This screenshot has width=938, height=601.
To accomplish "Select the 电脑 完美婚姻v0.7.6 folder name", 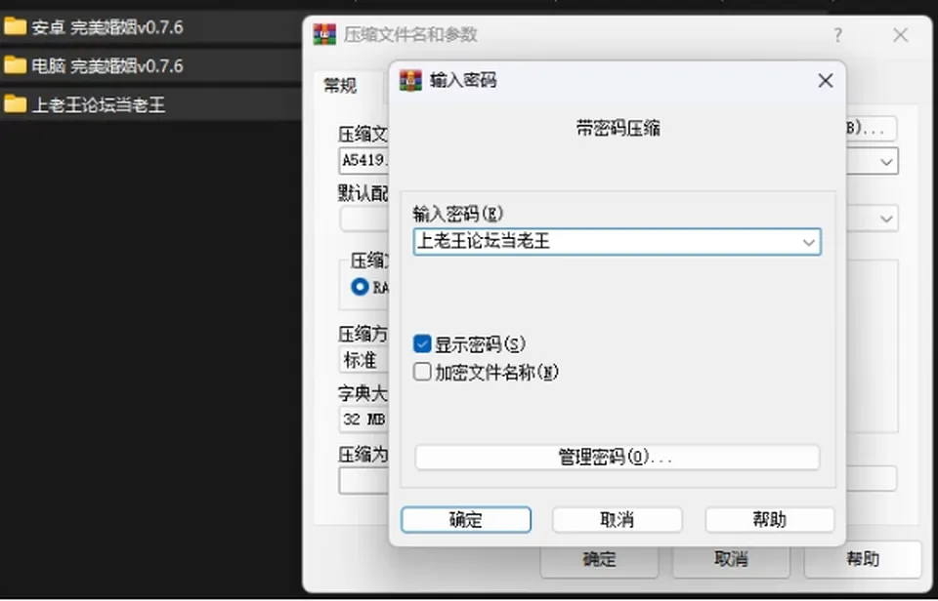I will pos(107,65).
